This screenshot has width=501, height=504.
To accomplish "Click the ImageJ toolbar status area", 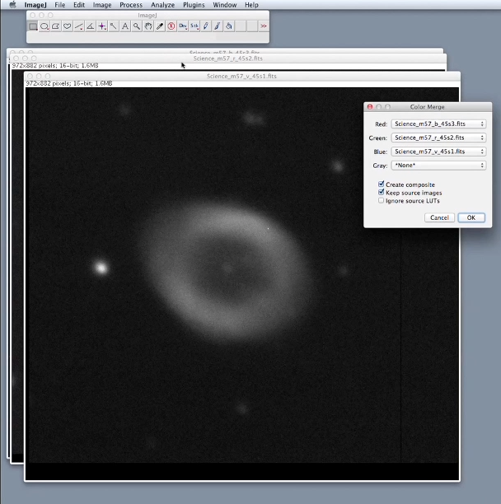I will [x=148, y=37].
